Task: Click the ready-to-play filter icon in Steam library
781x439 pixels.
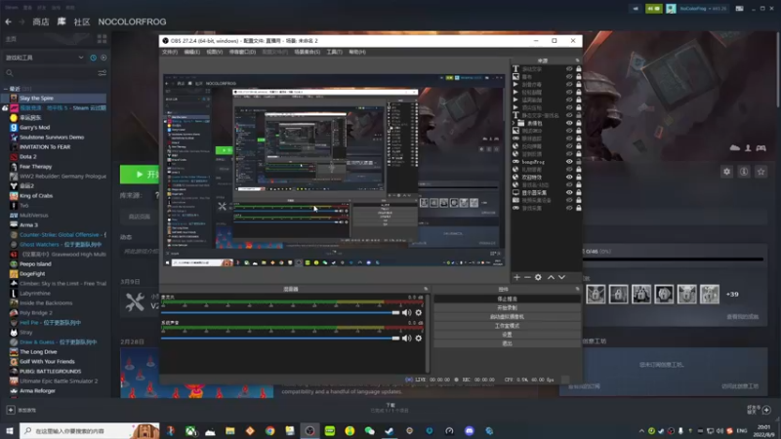Action: (103, 58)
